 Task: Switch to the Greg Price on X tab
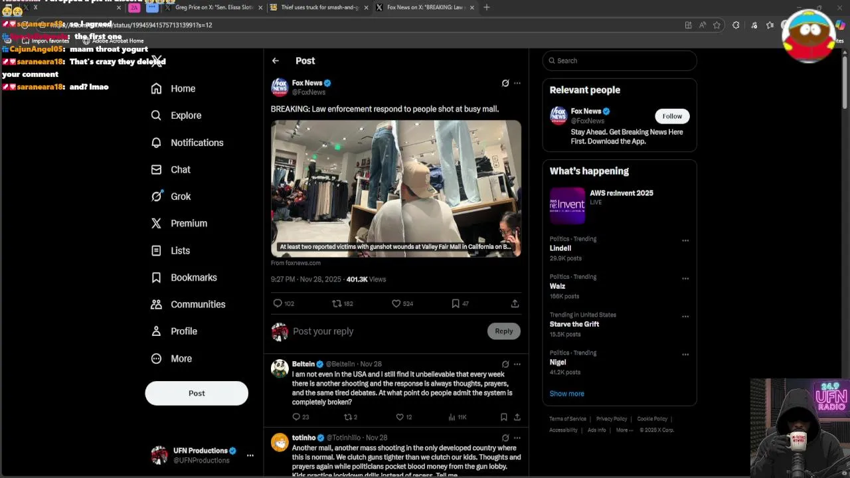coord(214,7)
